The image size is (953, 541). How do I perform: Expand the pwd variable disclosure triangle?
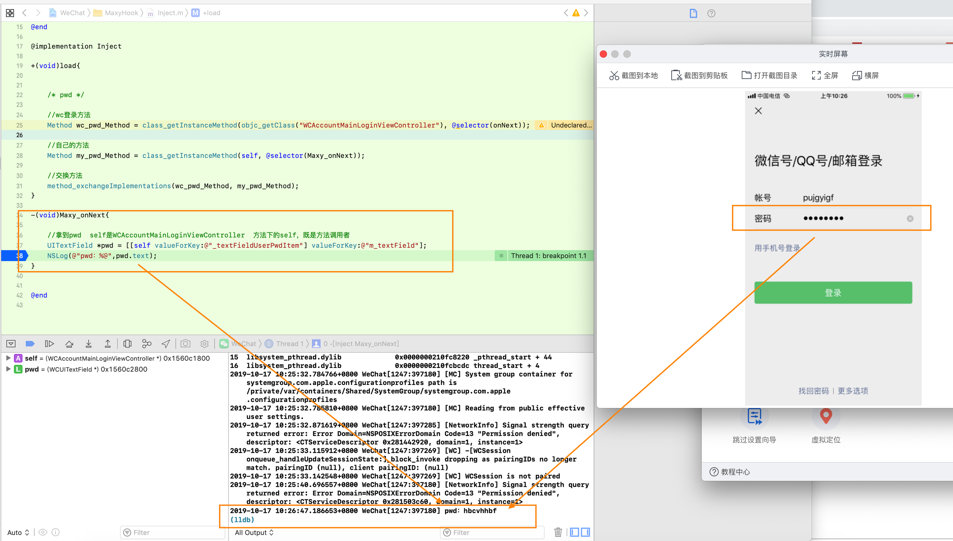(x=8, y=369)
